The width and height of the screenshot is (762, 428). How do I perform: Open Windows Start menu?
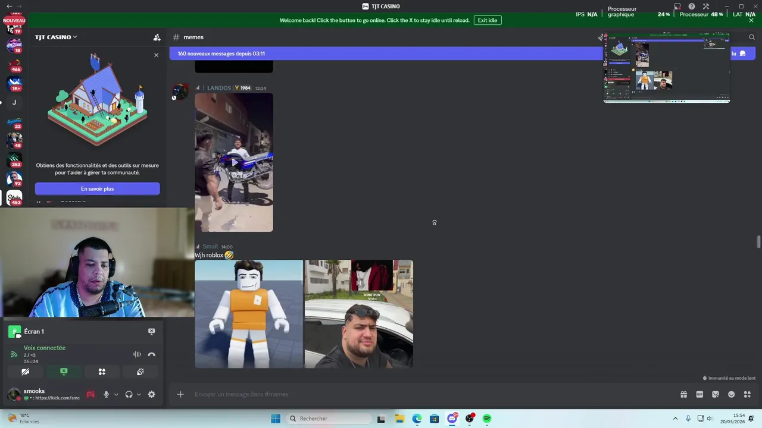276,418
